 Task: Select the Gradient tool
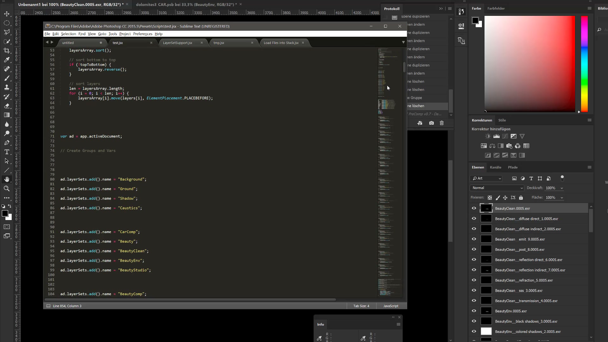[7, 115]
